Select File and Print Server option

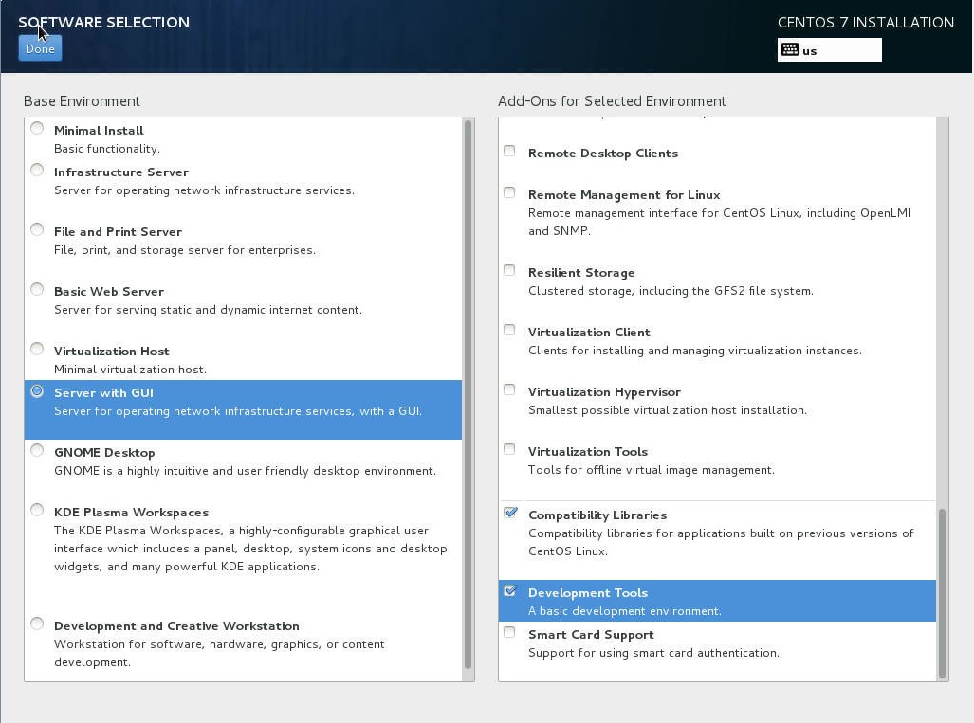pyautogui.click(x=37, y=230)
